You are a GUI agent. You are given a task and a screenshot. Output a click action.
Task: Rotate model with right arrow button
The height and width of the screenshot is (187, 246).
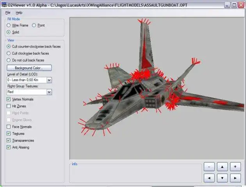[235, 178]
